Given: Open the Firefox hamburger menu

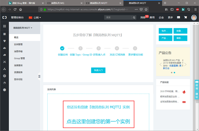Looking at the screenshot, I should click(195, 9).
